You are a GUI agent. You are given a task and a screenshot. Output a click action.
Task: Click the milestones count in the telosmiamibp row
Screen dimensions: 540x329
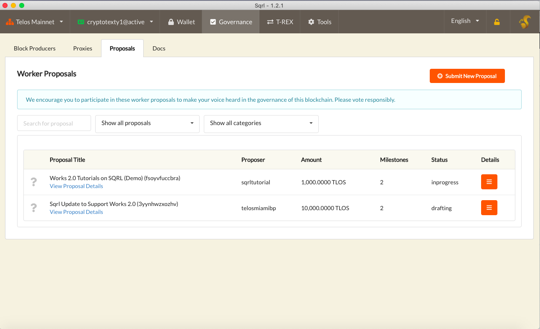(x=382, y=208)
